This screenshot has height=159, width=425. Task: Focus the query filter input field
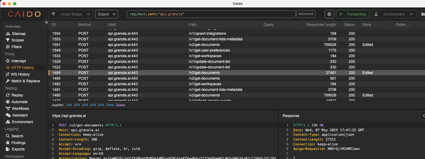[x=211, y=14]
